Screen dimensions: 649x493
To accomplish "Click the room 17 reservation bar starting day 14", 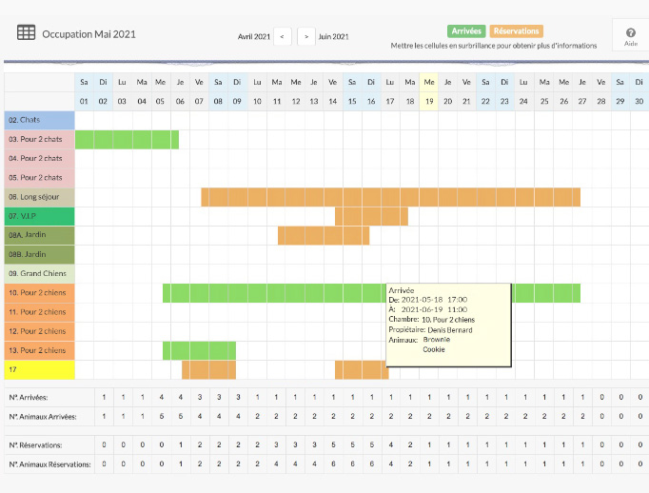I will (360, 370).
